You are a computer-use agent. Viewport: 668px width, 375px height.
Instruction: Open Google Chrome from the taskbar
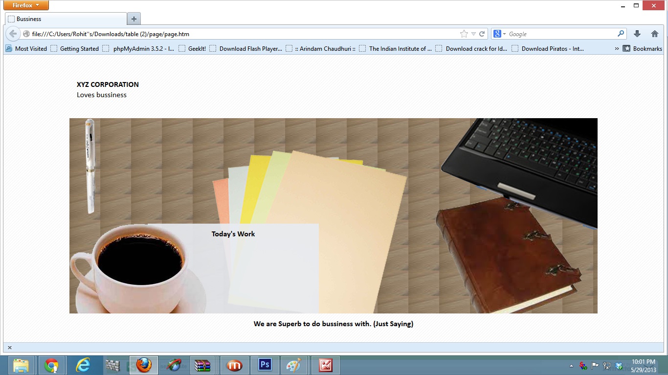51,365
